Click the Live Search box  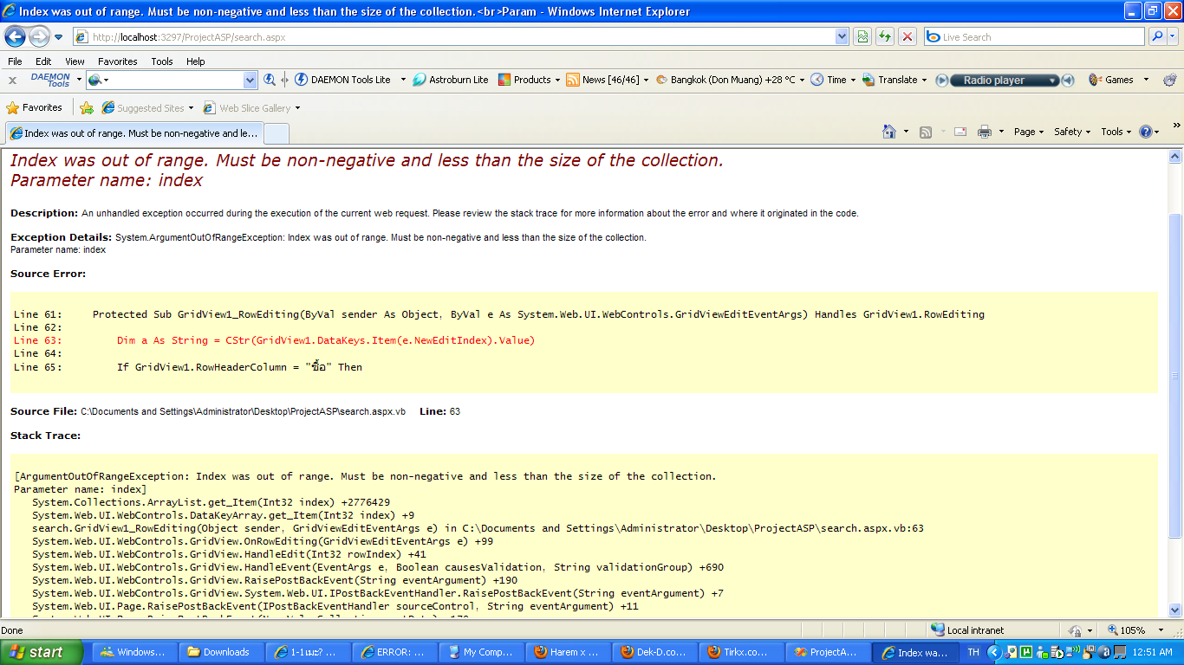coord(1035,37)
